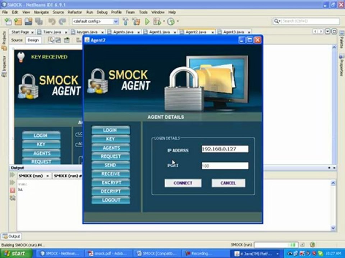Open the Java Platform taskbar group
345x258 pixels.
click(257, 254)
